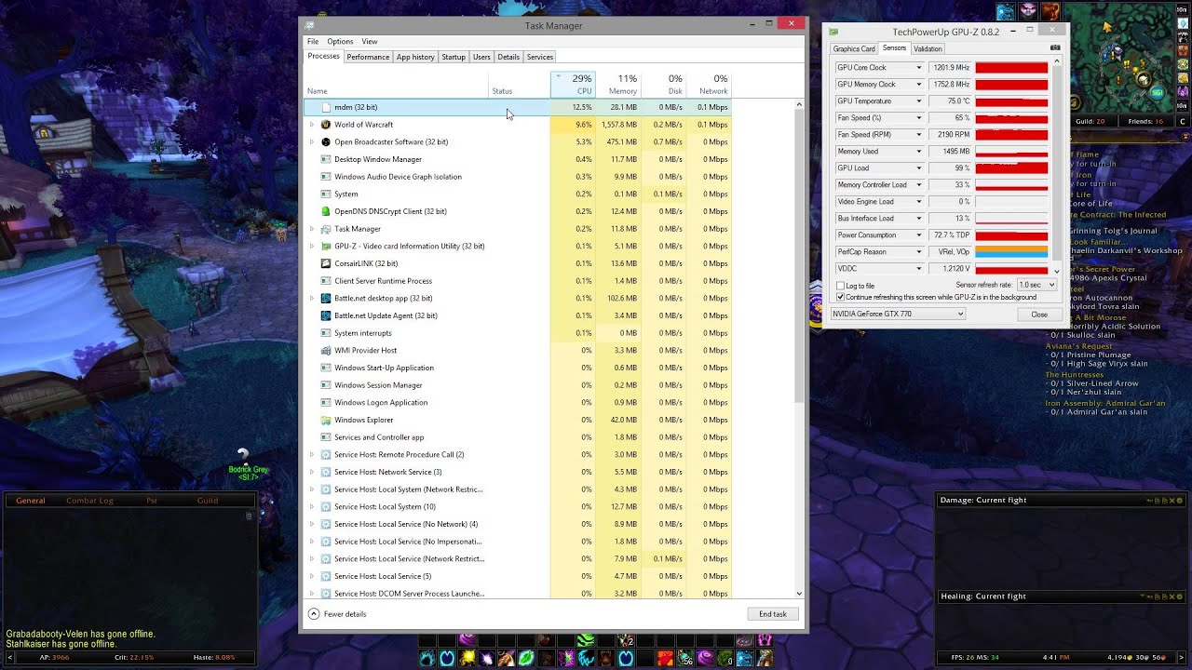
Task: Click the GPU-Z Video card Information Utility icon
Action: point(326,247)
